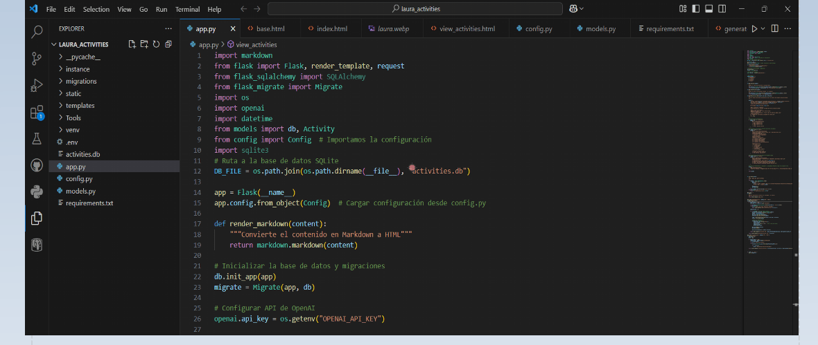The image size is (818, 345).
Task: Switch to the requirements.txt editor tab
Action: (670, 28)
